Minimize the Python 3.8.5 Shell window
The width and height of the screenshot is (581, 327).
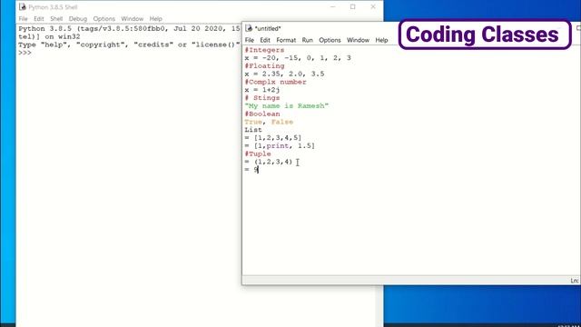pos(333,6)
